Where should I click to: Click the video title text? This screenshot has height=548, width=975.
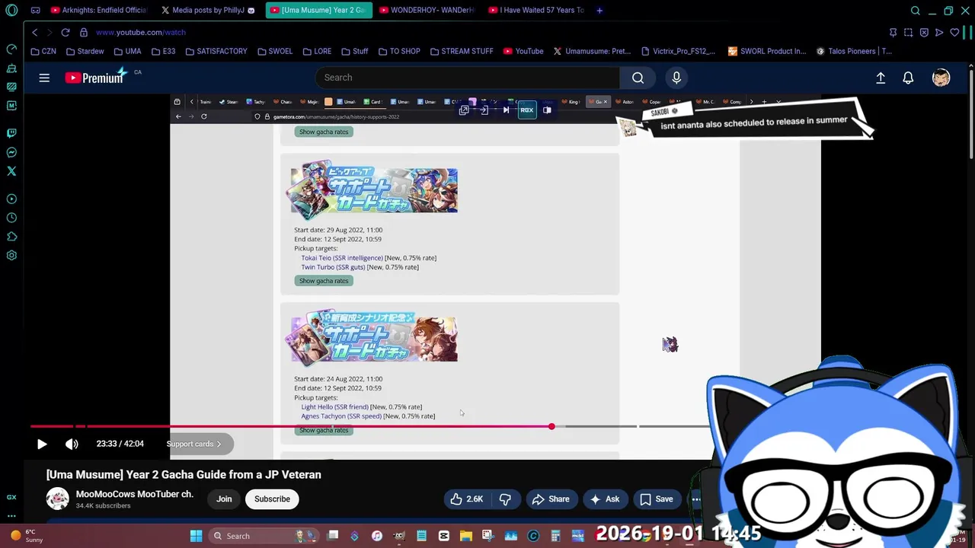(184, 474)
